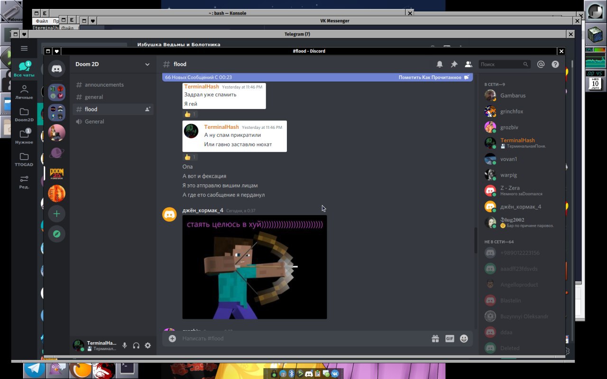Select Telegram 'Нужное' folder
The width and height of the screenshot is (607, 379).
[24, 136]
